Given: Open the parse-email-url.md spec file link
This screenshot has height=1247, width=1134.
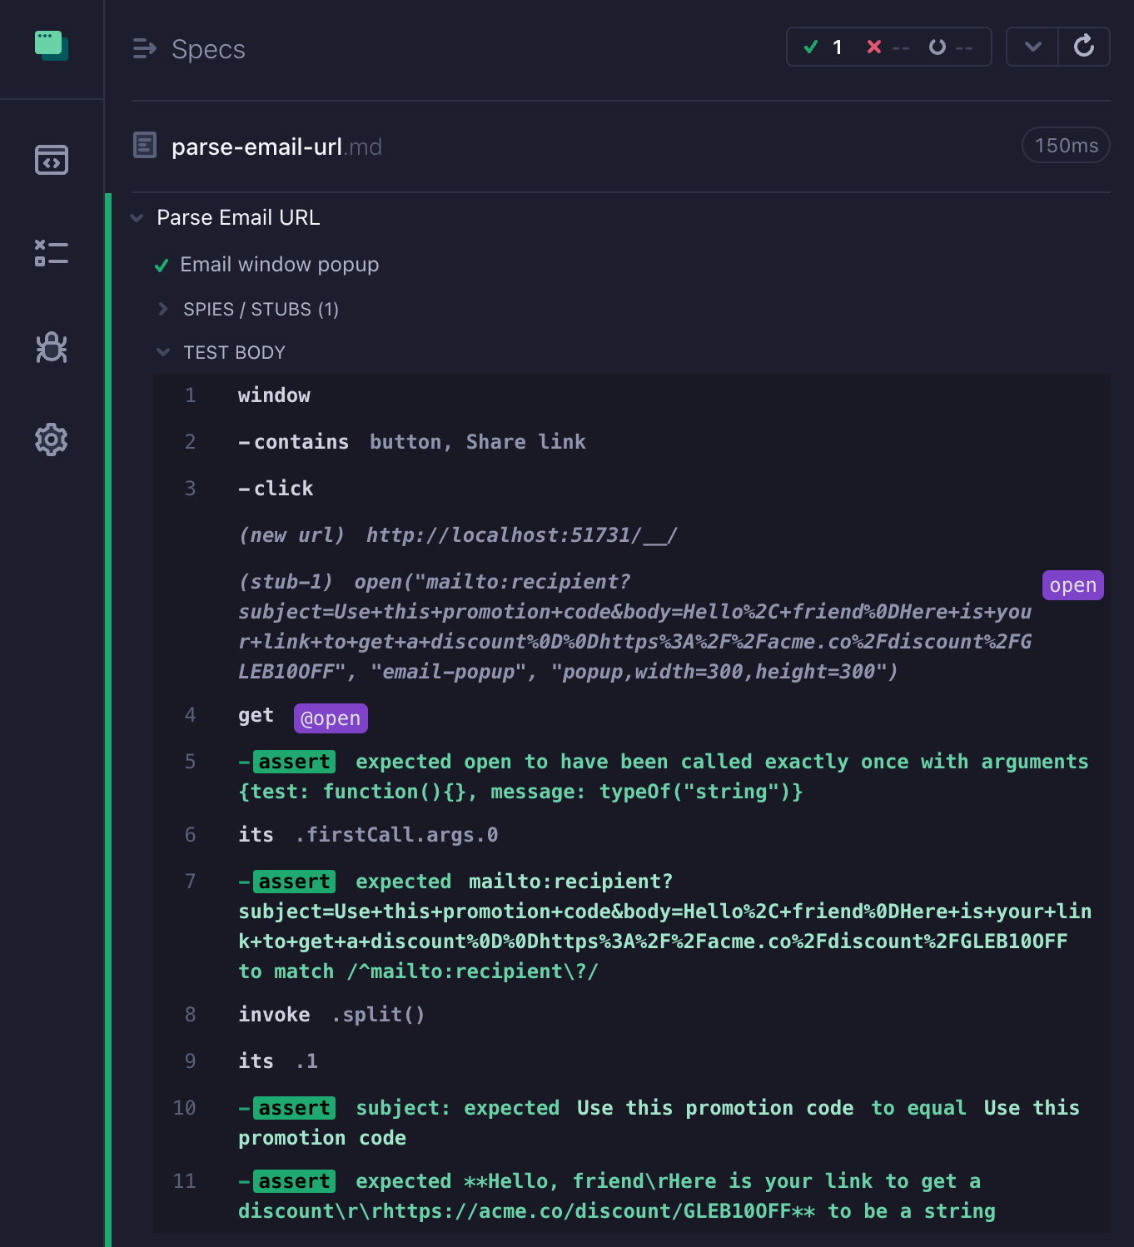Looking at the screenshot, I should pos(276,147).
